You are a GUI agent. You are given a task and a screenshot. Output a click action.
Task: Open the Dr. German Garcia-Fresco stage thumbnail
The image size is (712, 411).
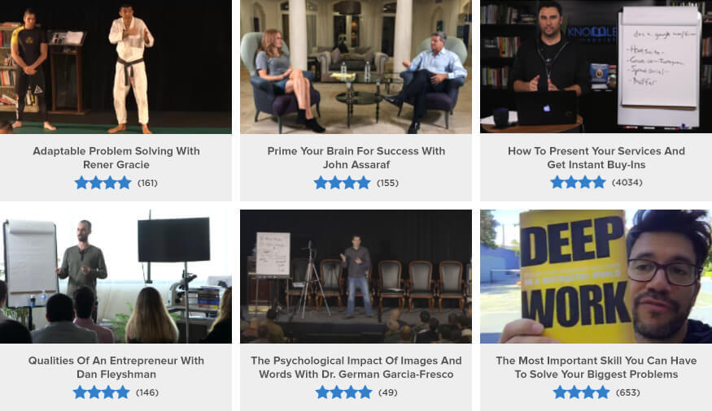point(356,276)
